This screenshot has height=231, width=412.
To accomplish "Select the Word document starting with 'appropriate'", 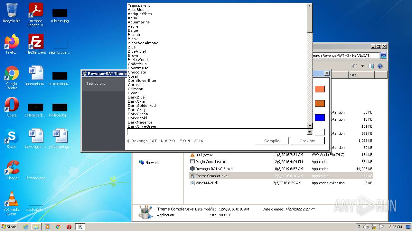I will [x=36, y=76].
